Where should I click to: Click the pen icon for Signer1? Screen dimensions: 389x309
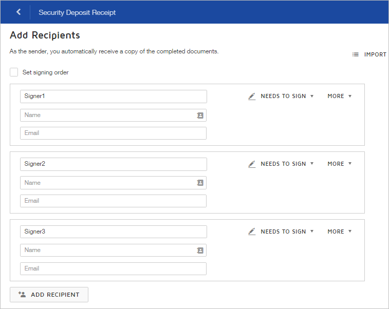252,96
